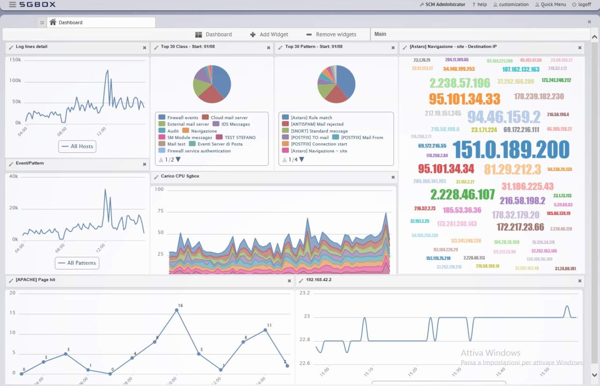Click the Add Widget plus icon
The height and width of the screenshot is (386, 600).
(x=253, y=35)
